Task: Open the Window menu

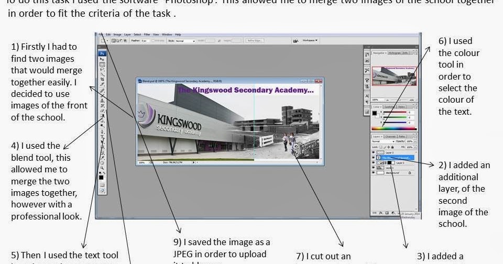Action: [167, 35]
